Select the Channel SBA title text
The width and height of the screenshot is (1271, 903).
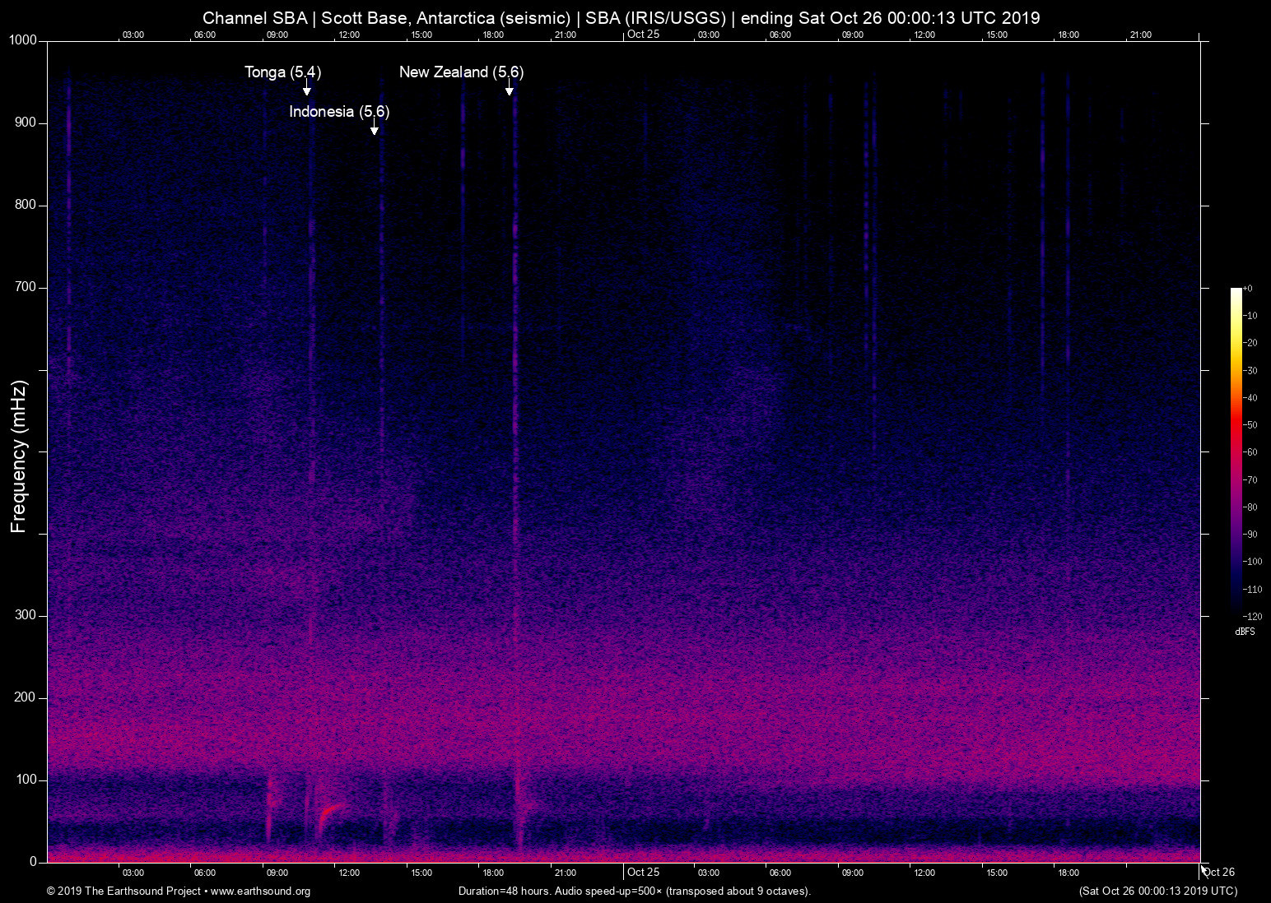point(254,17)
